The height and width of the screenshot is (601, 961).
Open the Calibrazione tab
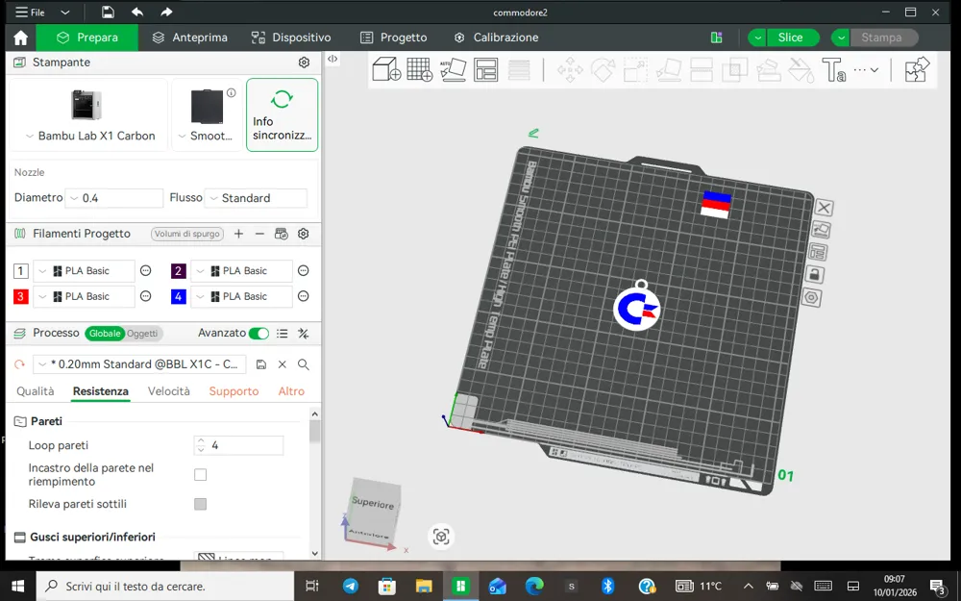497,38
